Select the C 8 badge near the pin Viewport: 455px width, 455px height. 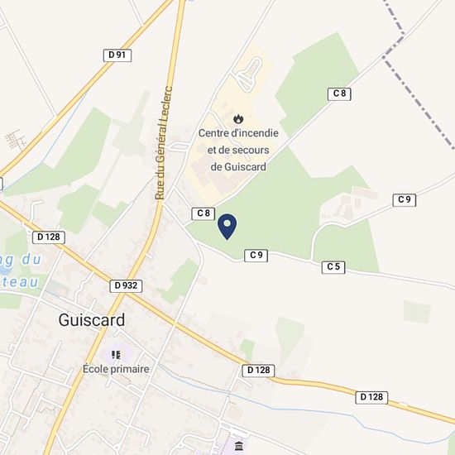pos(204,213)
